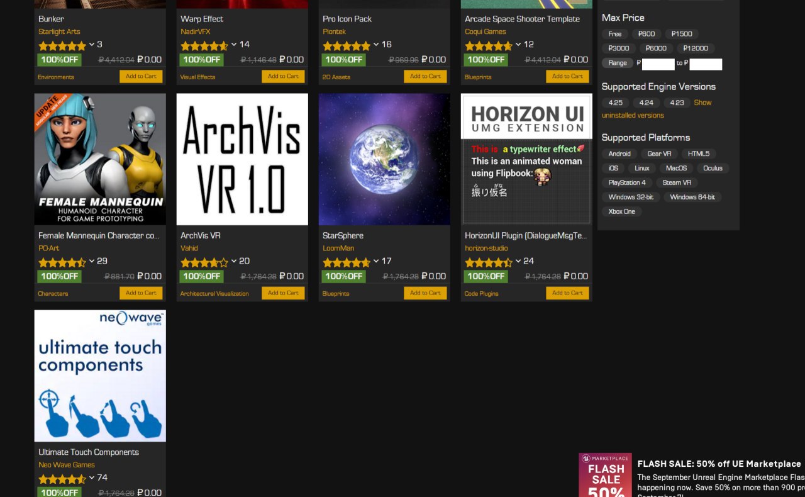Open seller LoomMan page

pos(338,248)
